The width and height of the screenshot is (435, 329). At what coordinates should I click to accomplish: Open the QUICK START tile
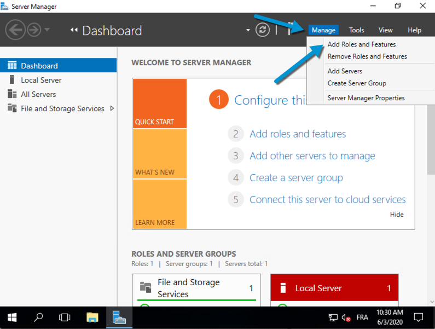pyautogui.click(x=160, y=103)
